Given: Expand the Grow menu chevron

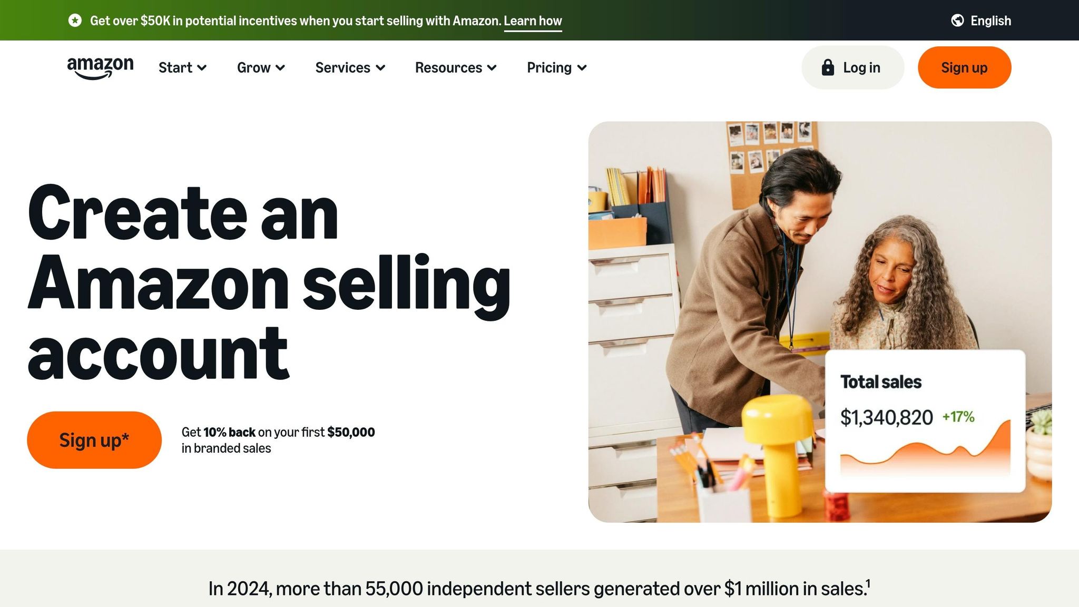Looking at the screenshot, I should click(x=280, y=68).
